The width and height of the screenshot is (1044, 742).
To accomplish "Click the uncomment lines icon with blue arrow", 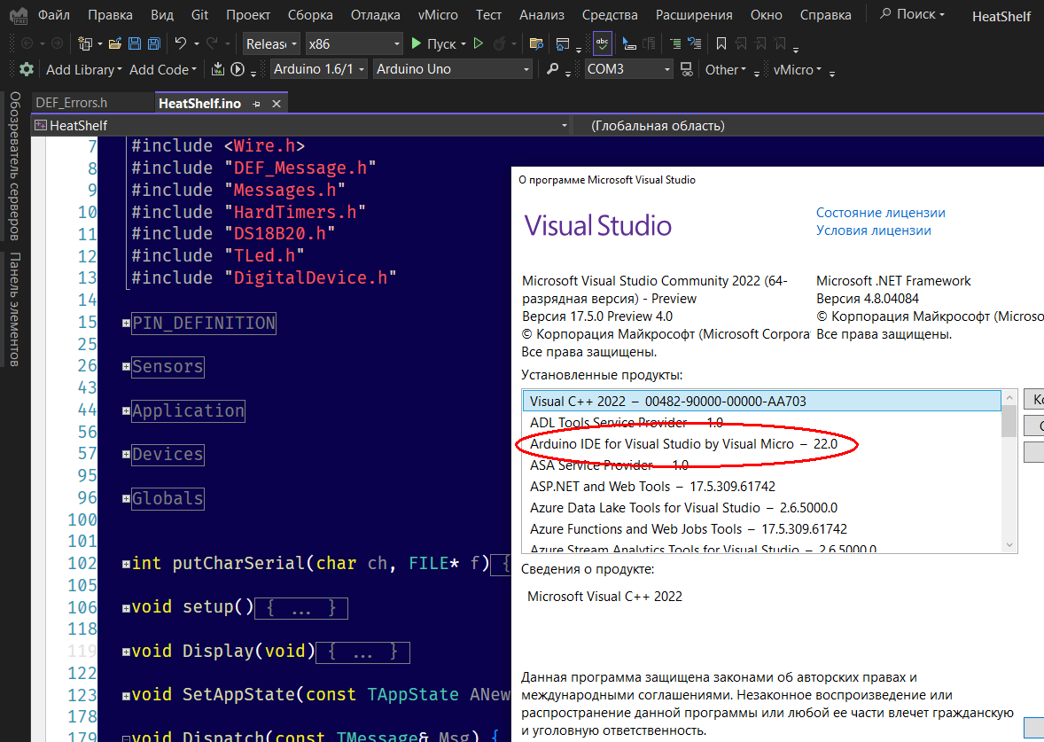I will click(695, 44).
